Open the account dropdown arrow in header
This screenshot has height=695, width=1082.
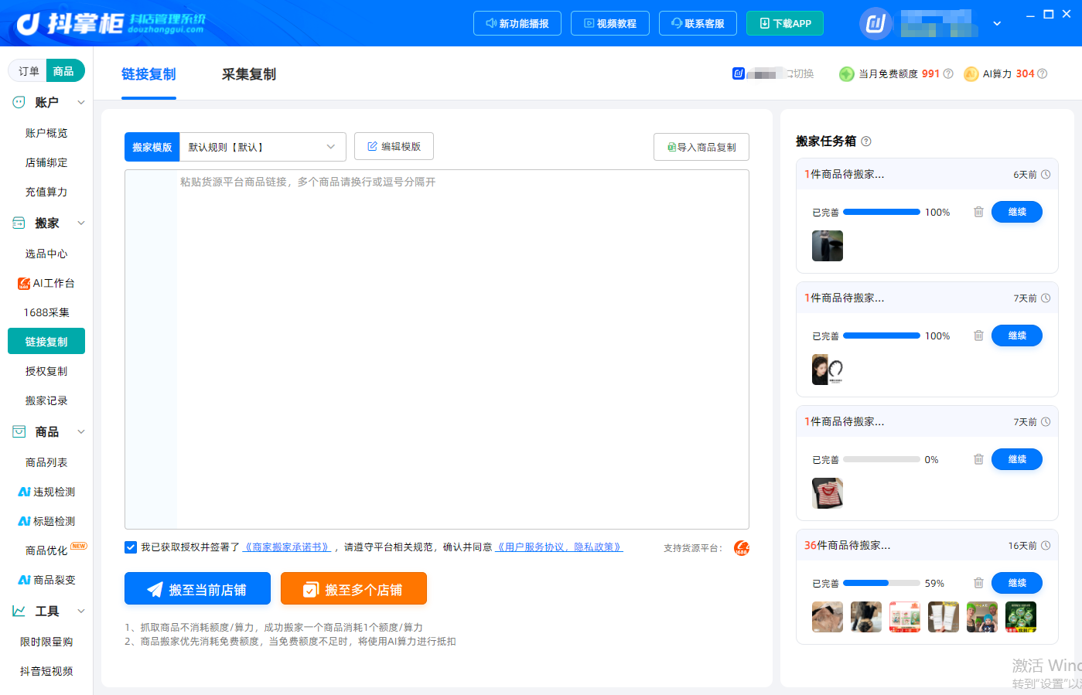click(997, 23)
